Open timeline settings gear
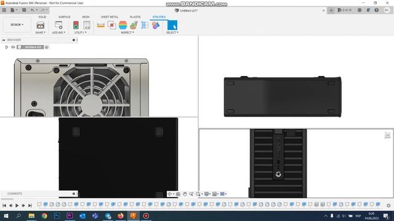Viewport: 394px width, 221px height. [388, 206]
